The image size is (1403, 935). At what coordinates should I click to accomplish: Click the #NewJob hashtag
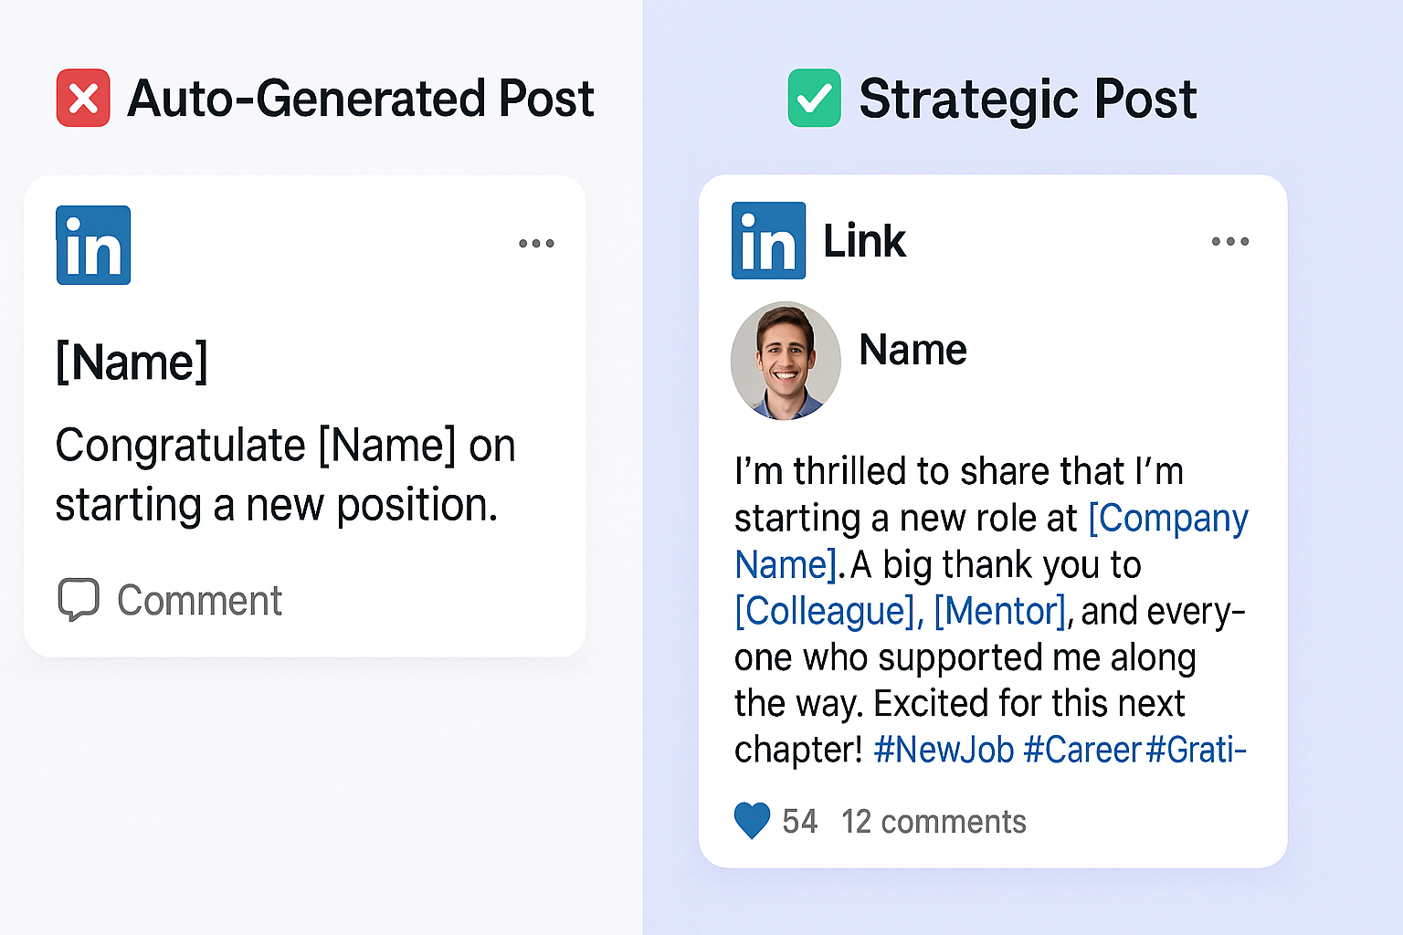point(944,750)
